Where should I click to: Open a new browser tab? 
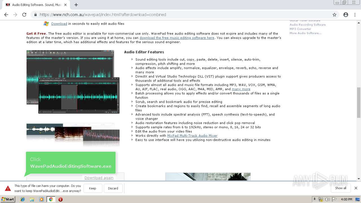point(76,5)
